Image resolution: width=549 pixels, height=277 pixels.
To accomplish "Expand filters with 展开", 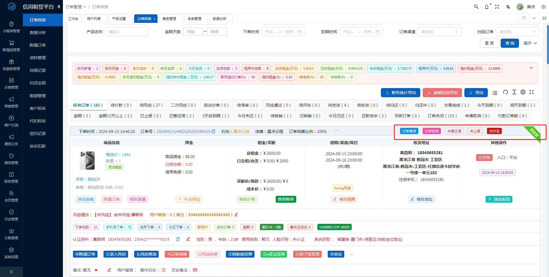I will pyautogui.click(x=530, y=43).
